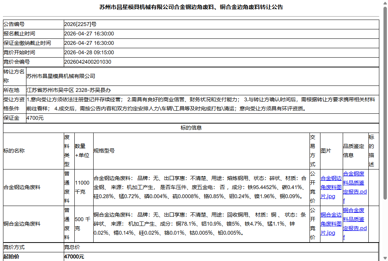The image size is (388, 261).
Task: Select the quantity 11000 千克
Action: tap(82, 188)
